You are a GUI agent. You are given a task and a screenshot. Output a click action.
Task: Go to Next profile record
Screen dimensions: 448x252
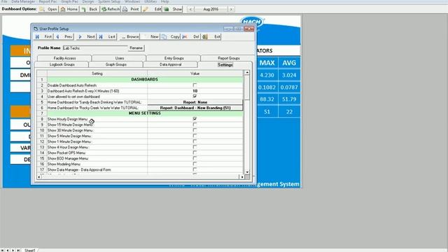coord(87,36)
